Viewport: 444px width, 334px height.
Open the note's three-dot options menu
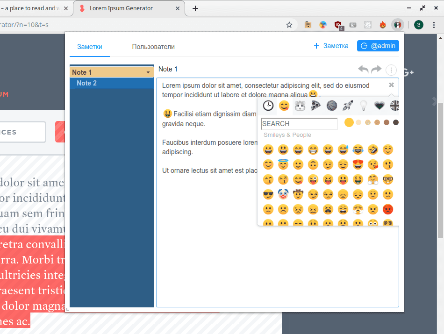391,70
